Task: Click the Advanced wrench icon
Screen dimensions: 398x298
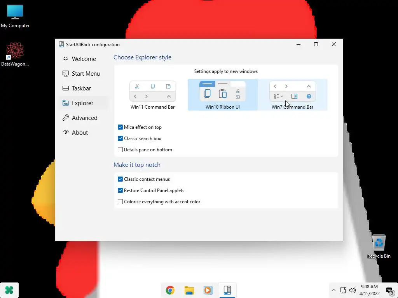Action: 65,118
